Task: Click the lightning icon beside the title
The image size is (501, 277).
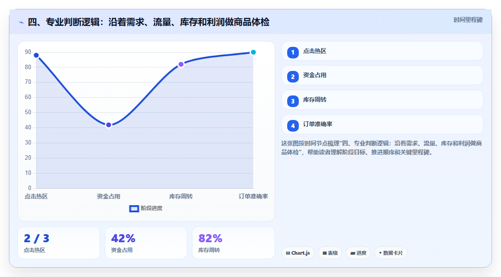Action: coord(21,22)
